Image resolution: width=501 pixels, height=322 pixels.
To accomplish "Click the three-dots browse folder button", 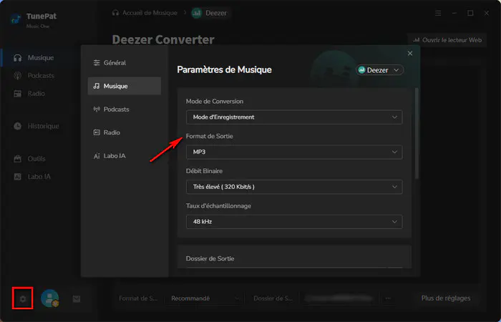I will 388,298.
